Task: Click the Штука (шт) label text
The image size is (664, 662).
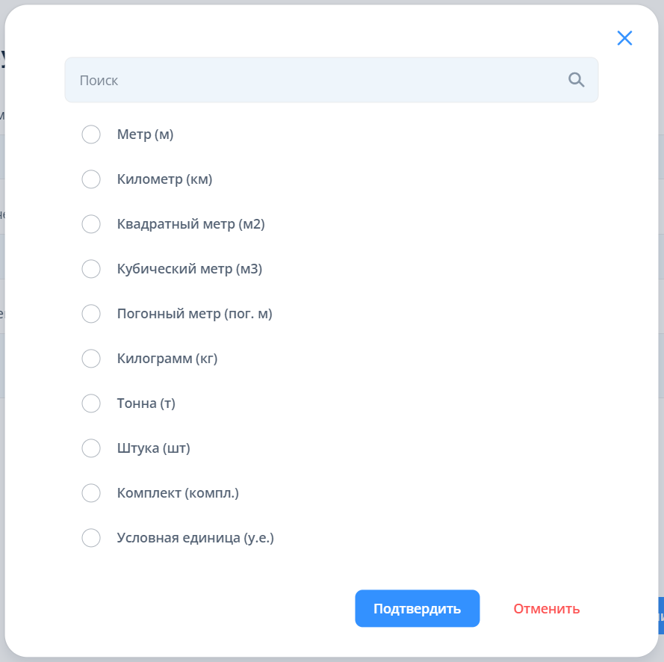Action: [153, 448]
